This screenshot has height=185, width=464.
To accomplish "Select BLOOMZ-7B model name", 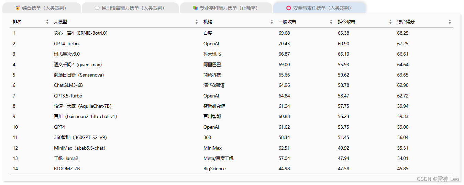I will [67, 169].
